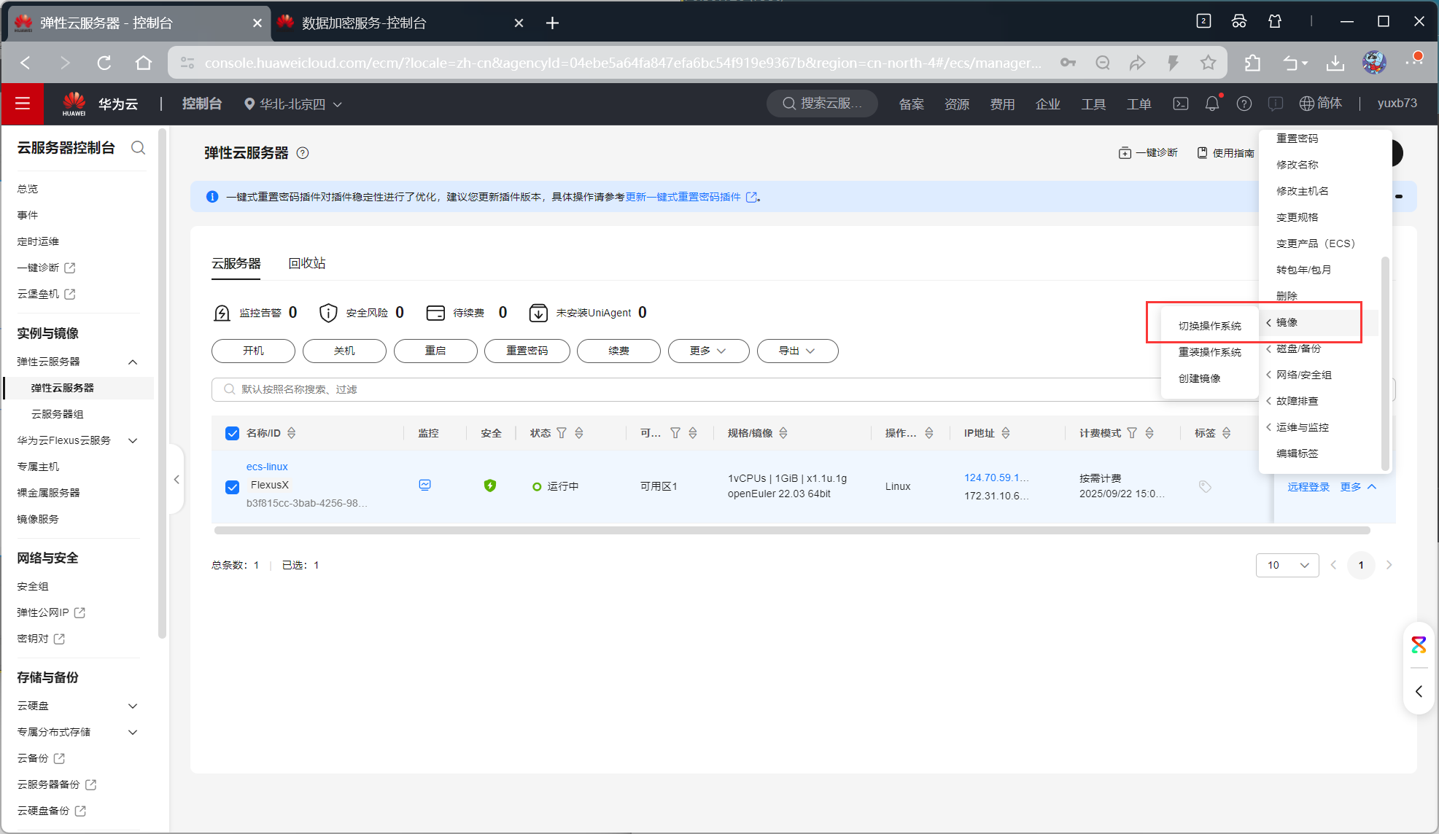Open the page size 10 dropdown
This screenshot has height=834, width=1439.
1287,565
